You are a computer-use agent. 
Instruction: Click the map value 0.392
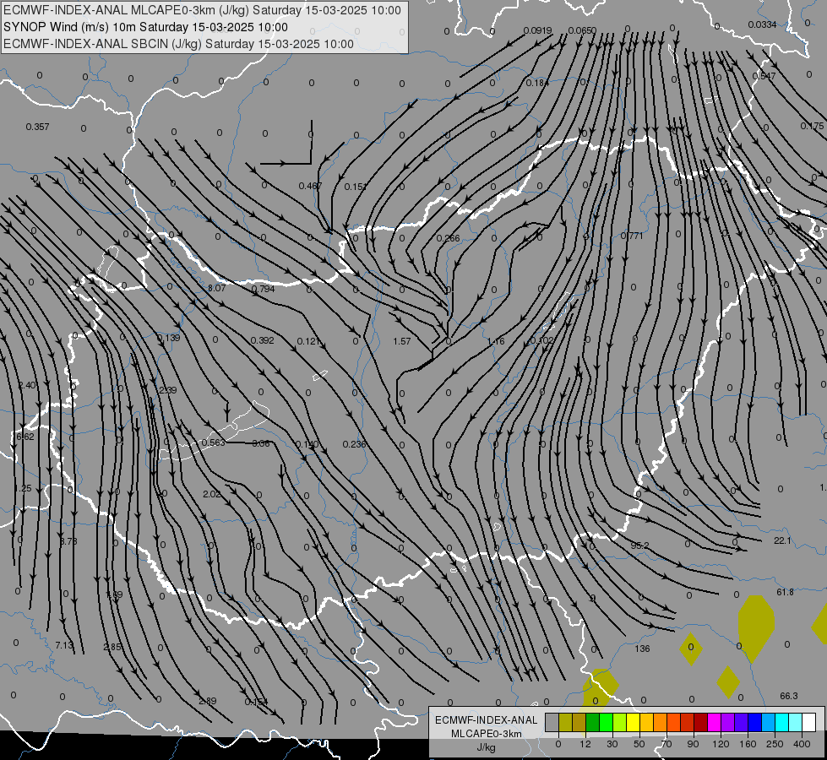262,340
